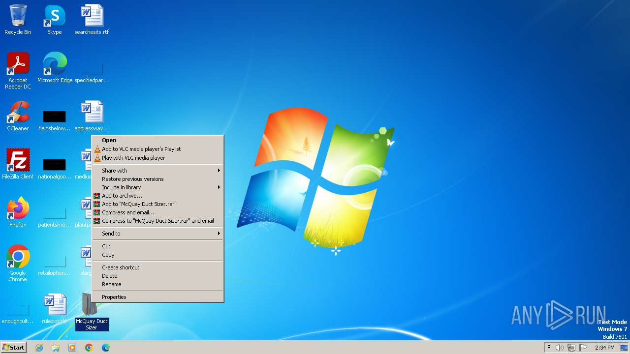The height and width of the screenshot is (354, 630).
Task: Open volume control in system tray
Action: [560, 348]
